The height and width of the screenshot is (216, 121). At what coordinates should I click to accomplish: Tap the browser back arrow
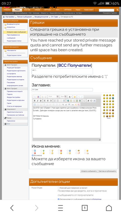(x=12, y=208)
